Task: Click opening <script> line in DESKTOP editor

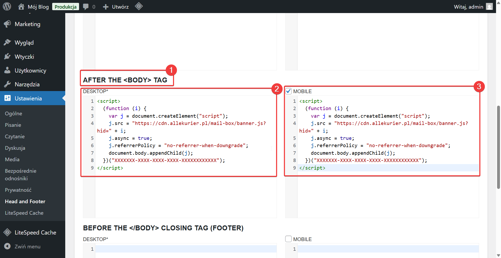Action: point(109,101)
